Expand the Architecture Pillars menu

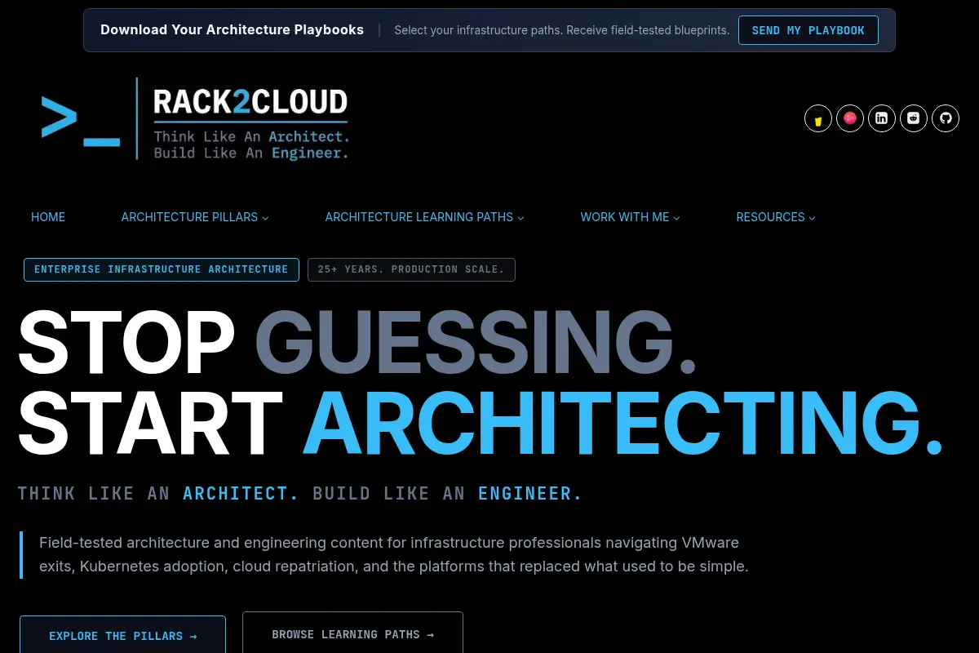pos(195,217)
